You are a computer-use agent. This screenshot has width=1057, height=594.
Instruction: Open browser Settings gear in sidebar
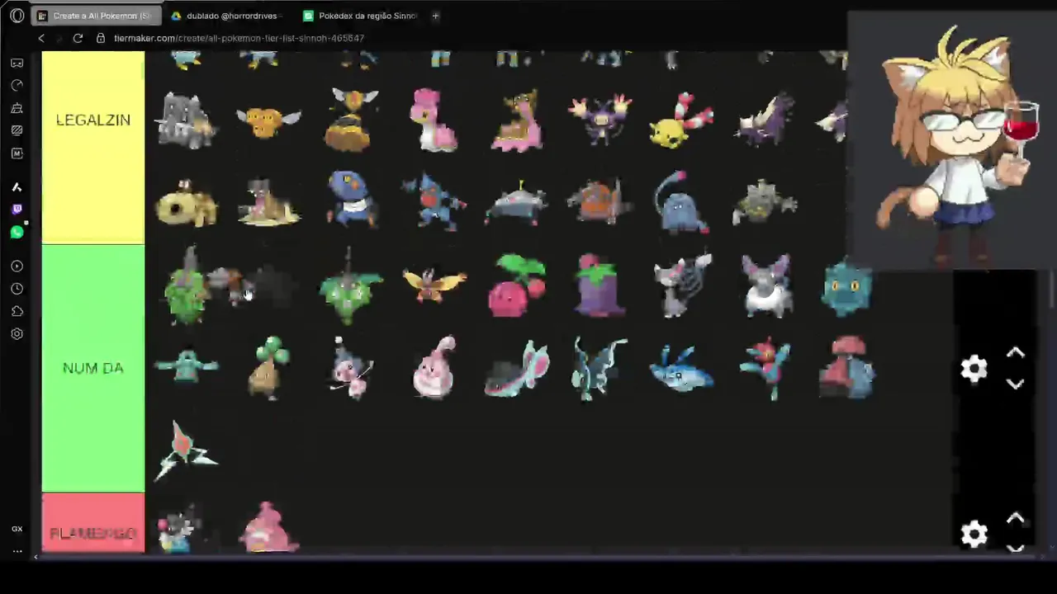click(17, 334)
